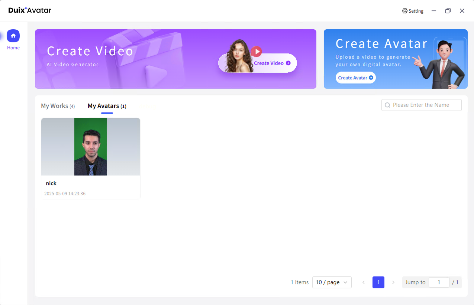
Task: Click the previous page left arrow
Action: pyautogui.click(x=363, y=282)
